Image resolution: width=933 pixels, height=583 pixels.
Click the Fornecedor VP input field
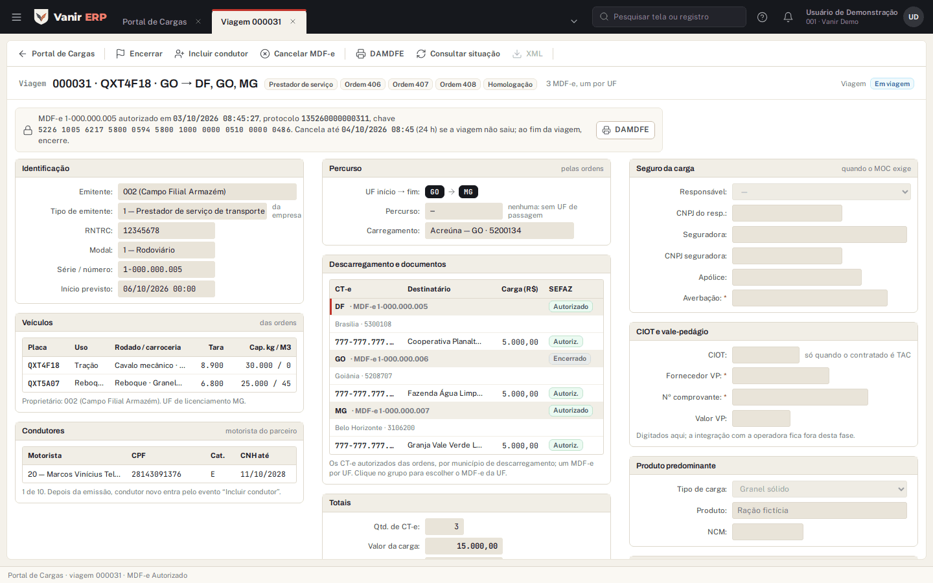pyautogui.click(x=781, y=376)
